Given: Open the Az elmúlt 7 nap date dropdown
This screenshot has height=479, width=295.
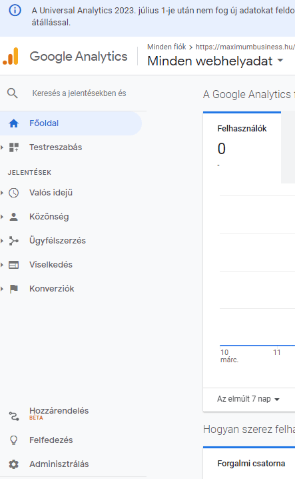Looking at the screenshot, I should 248,399.
